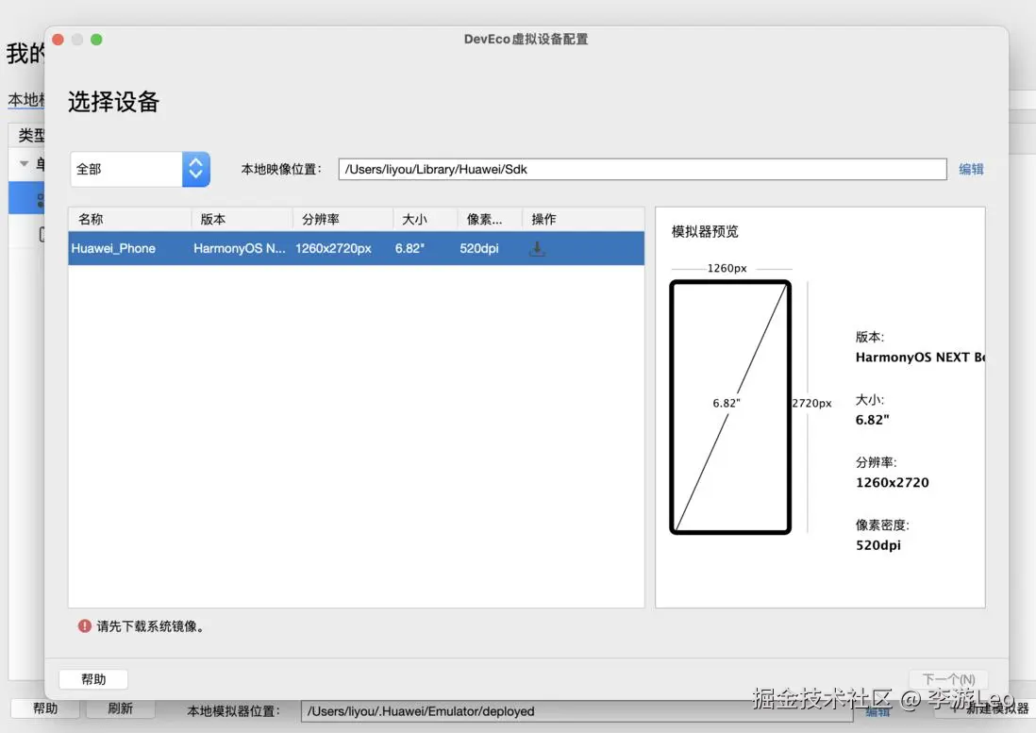Screen dimensions: 1036x733
Task: Select the Huawei_Phone device row
Action: click(x=356, y=248)
